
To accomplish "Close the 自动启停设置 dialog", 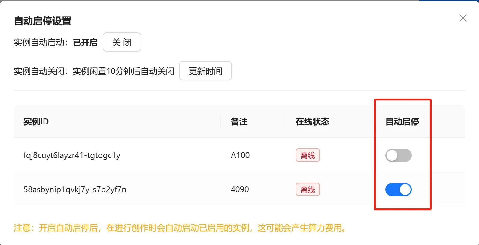I will [x=463, y=18].
